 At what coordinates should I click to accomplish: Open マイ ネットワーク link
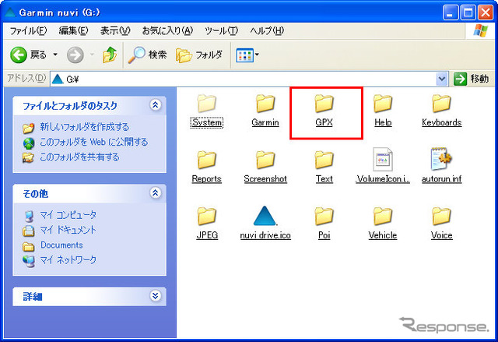[68, 260]
